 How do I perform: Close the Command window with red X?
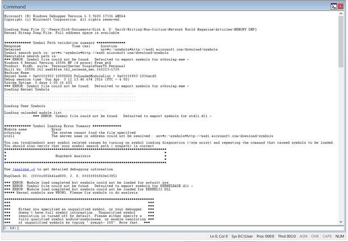[x=340, y=7]
